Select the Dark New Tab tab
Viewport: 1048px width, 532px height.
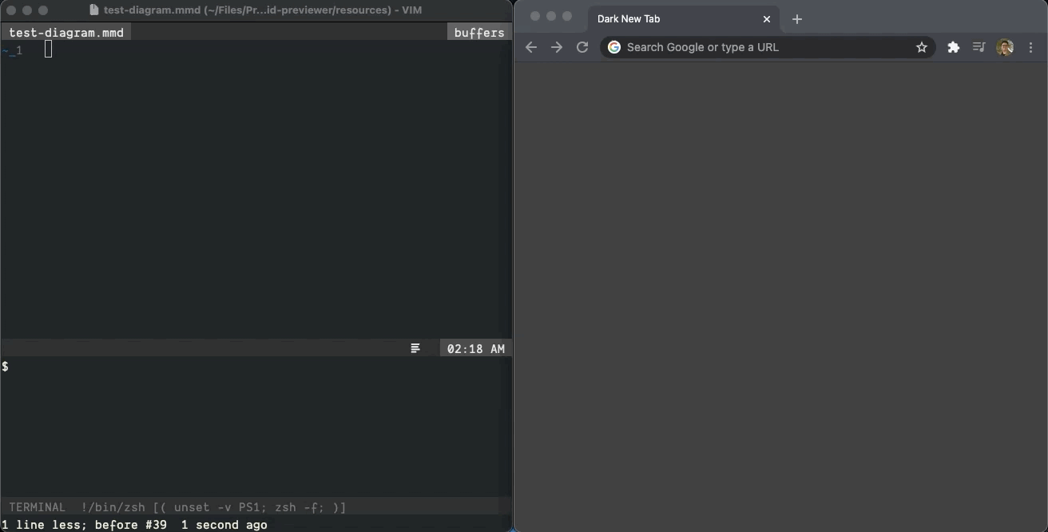coord(684,19)
